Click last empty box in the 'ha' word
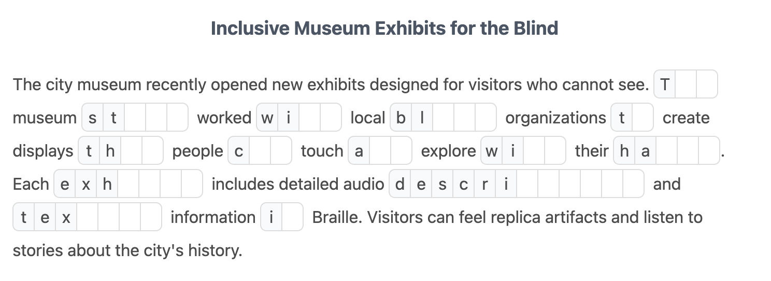The image size is (771, 281). tap(709, 151)
